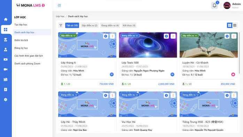243x137 pixels.
Task: Click the 2,000,000 VNĐ price text
Action: (166, 84)
